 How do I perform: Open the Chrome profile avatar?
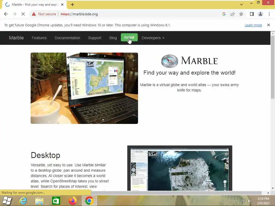click(x=260, y=14)
